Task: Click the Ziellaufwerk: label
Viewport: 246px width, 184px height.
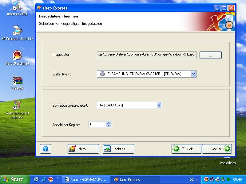Action: click(x=62, y=74)
